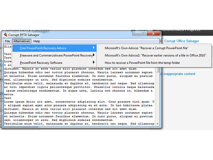
Task: Click the line starting "er orci imperdiet ligula"
Action: pos(79,87)
